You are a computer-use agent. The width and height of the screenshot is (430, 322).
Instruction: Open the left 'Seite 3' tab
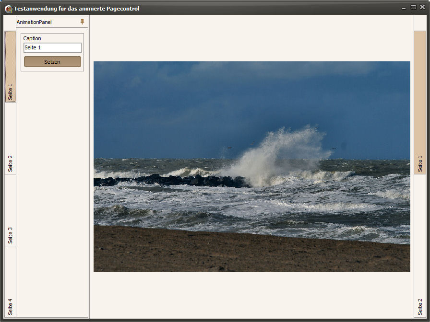click(x=10, y=211)
